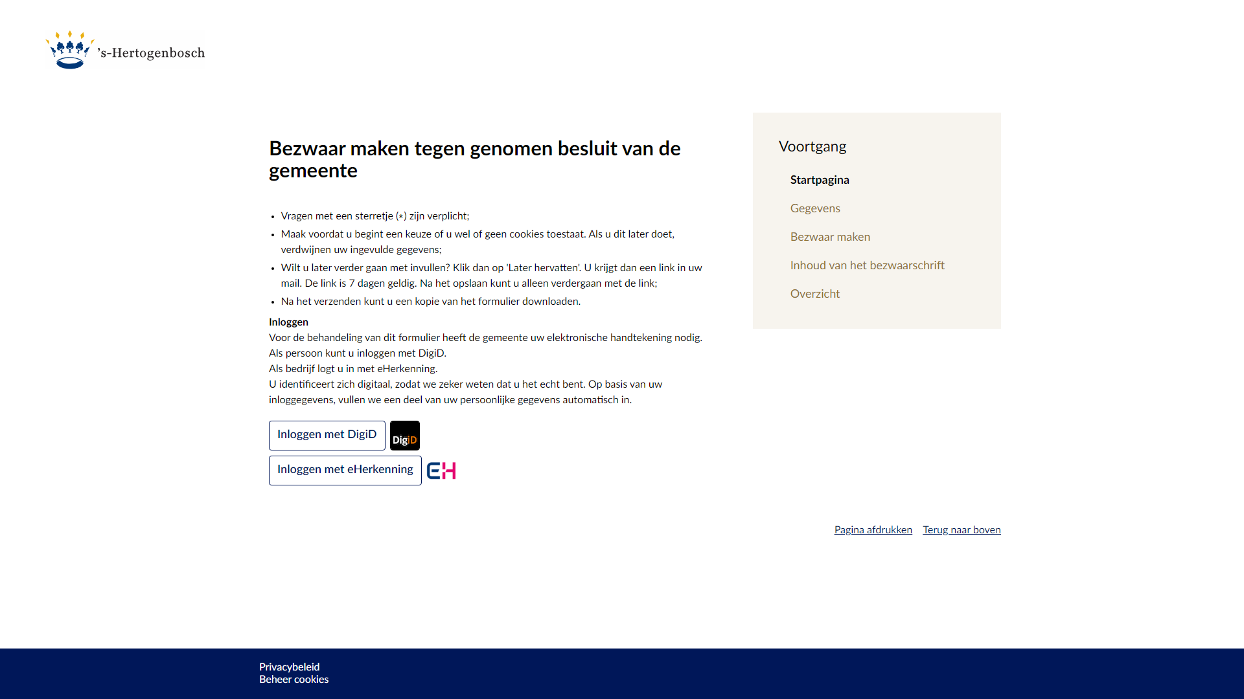Open Inhoud van het bezwaarschrift step
The width and height of the screenshot is (1244, 699).
(867, 265)
